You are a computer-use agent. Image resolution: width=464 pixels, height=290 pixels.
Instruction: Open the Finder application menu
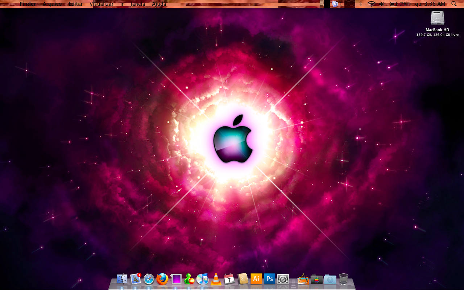[28, 4]
